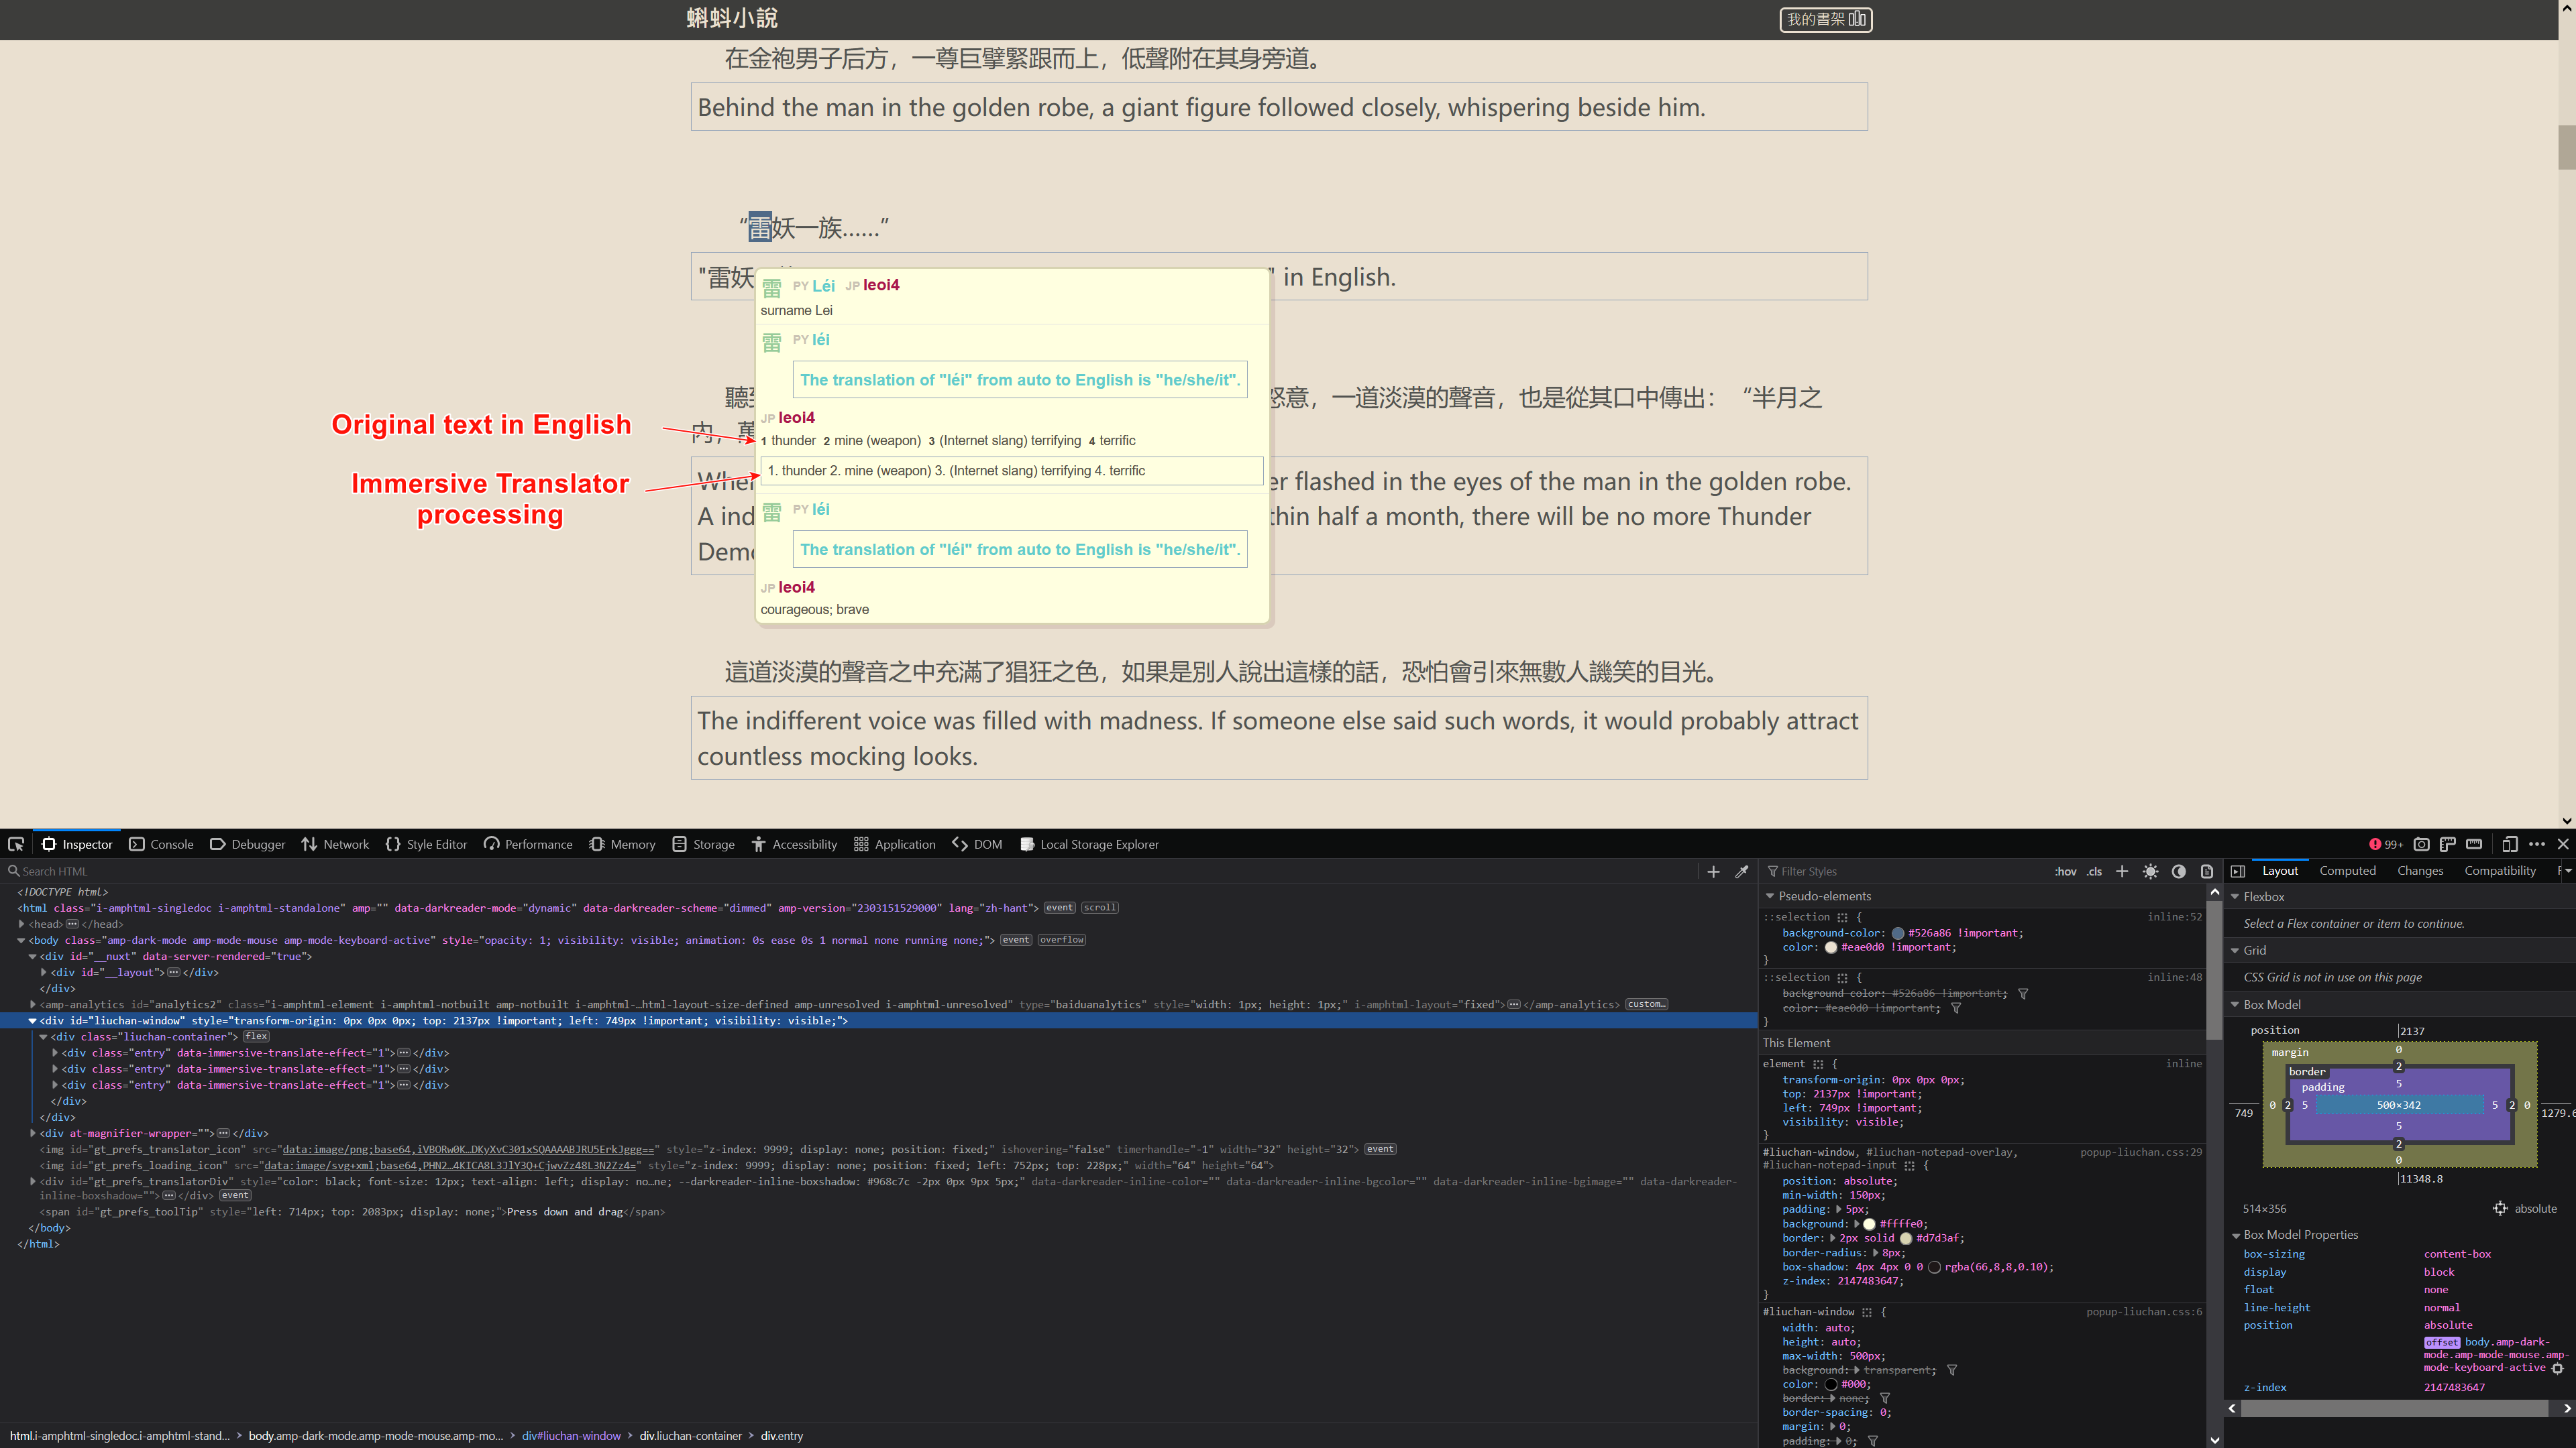Image resolution: width=2576 pixels, height=1448 pixels.
Task: Toggle Responsive Design Mode
Action: tap(2510, 845)
